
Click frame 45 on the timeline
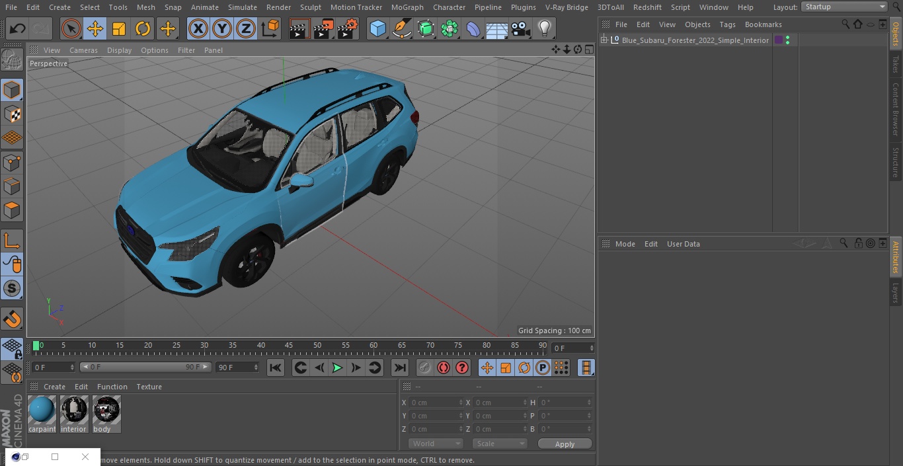click(x=289, y=346)
